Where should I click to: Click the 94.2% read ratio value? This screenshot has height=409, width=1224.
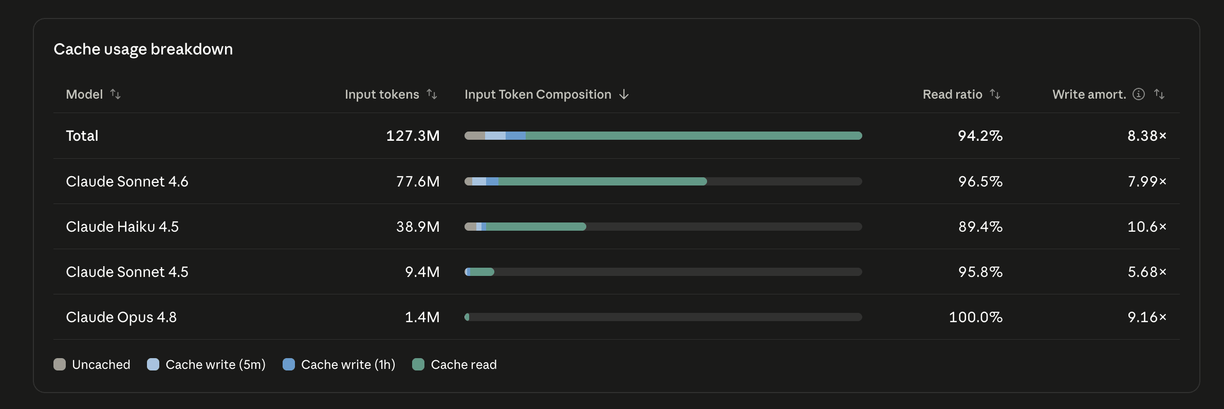pyautogui.click(x=980, y=136)
